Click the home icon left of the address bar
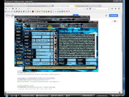129x97 pixels. click(x=13, y=9)
